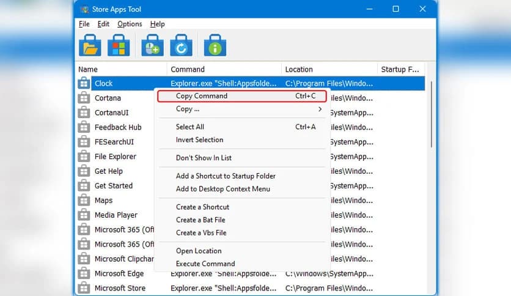This screenshot has height=296, width=511.
Task: Click the Windows Store bag toolbar icon
Action: point(119,45)
